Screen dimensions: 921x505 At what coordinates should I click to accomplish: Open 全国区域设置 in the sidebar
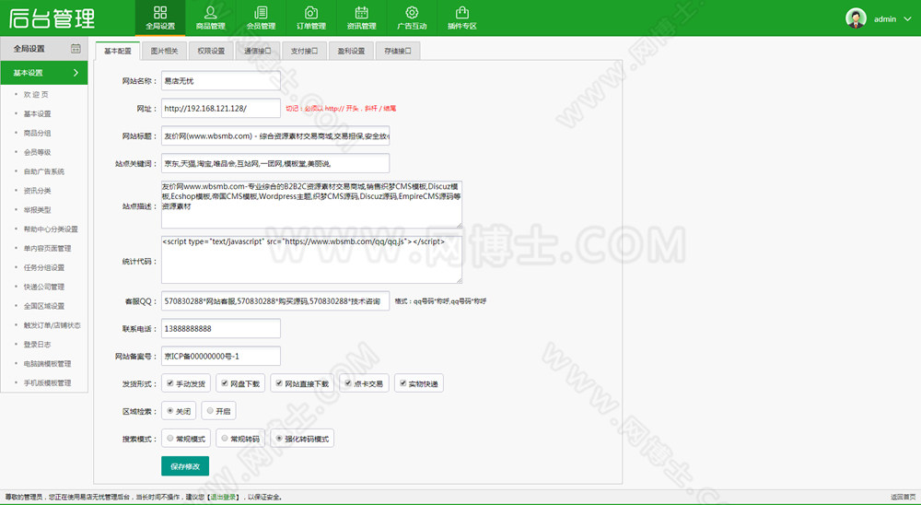click(x=44, y=306)
